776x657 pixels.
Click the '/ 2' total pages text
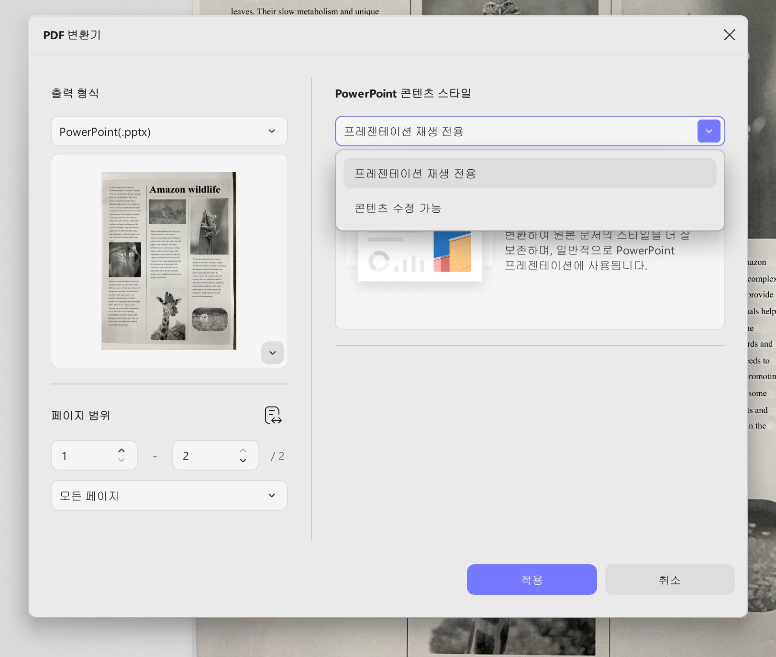pyautogui.click(x=277, y=456)
